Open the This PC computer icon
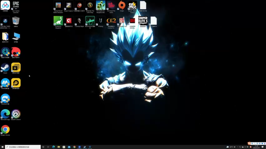The height and width of the screenshot is (149, 266). (16, 37)
